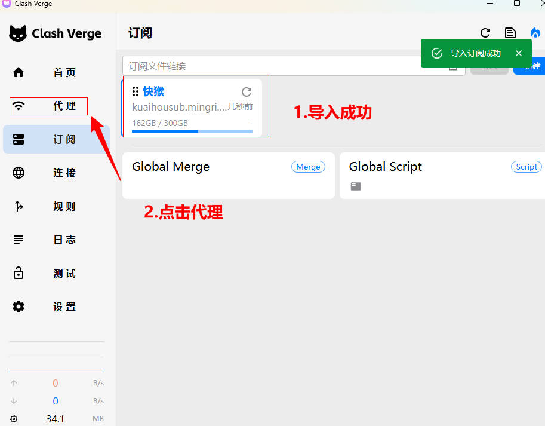Open the 首页 home page
The width and height of the screenshot is (545, 426).
pos(56,72)
